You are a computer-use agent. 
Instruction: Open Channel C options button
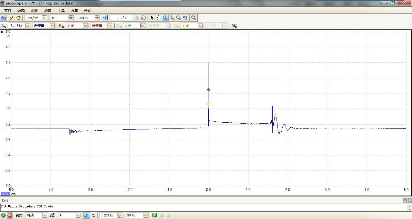(x=119, y=26)
